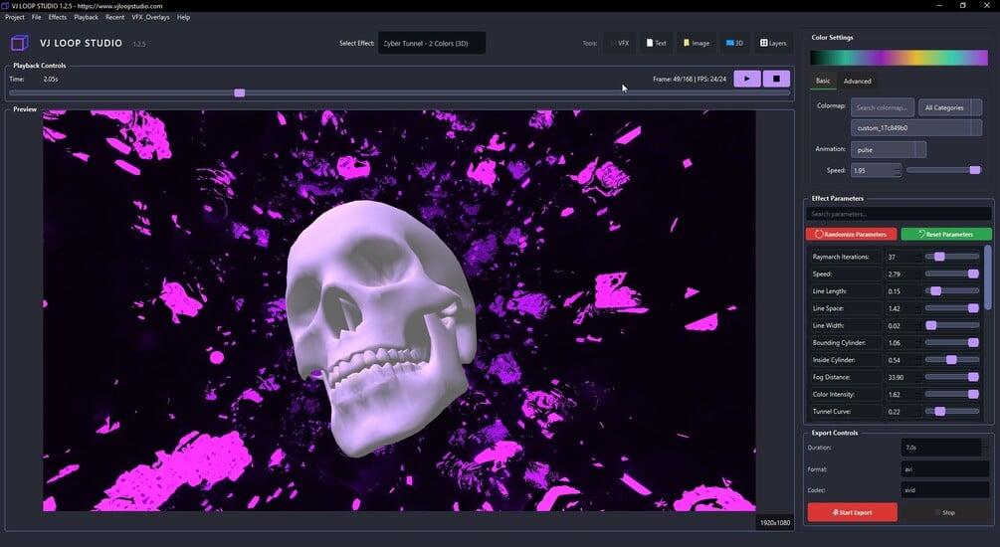Click the playback timeline slider handle
This screenshot has height=547, width=1000.
(x=239, y=93)
